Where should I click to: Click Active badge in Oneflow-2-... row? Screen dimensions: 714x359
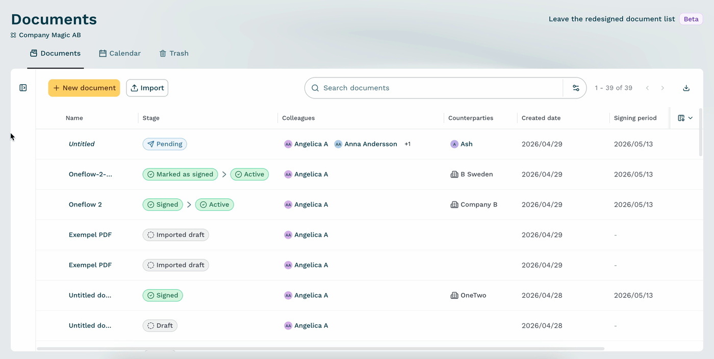point(249,174)
